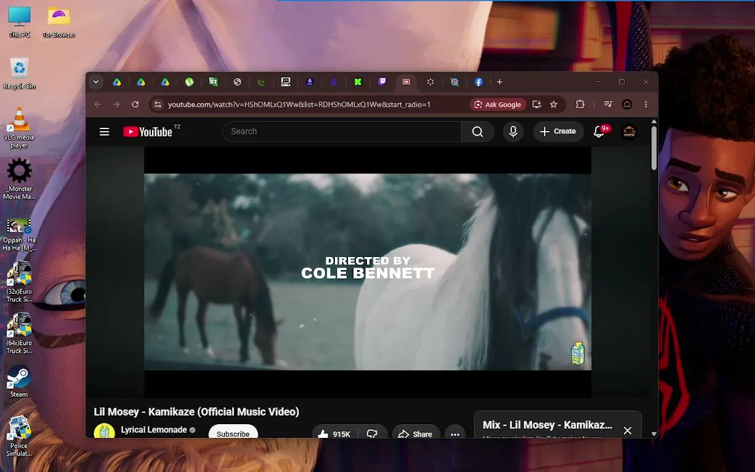Switch to the Facebook tab
Viewport: 755px width, 472px height.
478,82
